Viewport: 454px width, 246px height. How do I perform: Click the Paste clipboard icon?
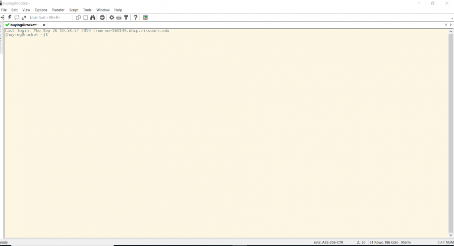(x=85, y=18)
